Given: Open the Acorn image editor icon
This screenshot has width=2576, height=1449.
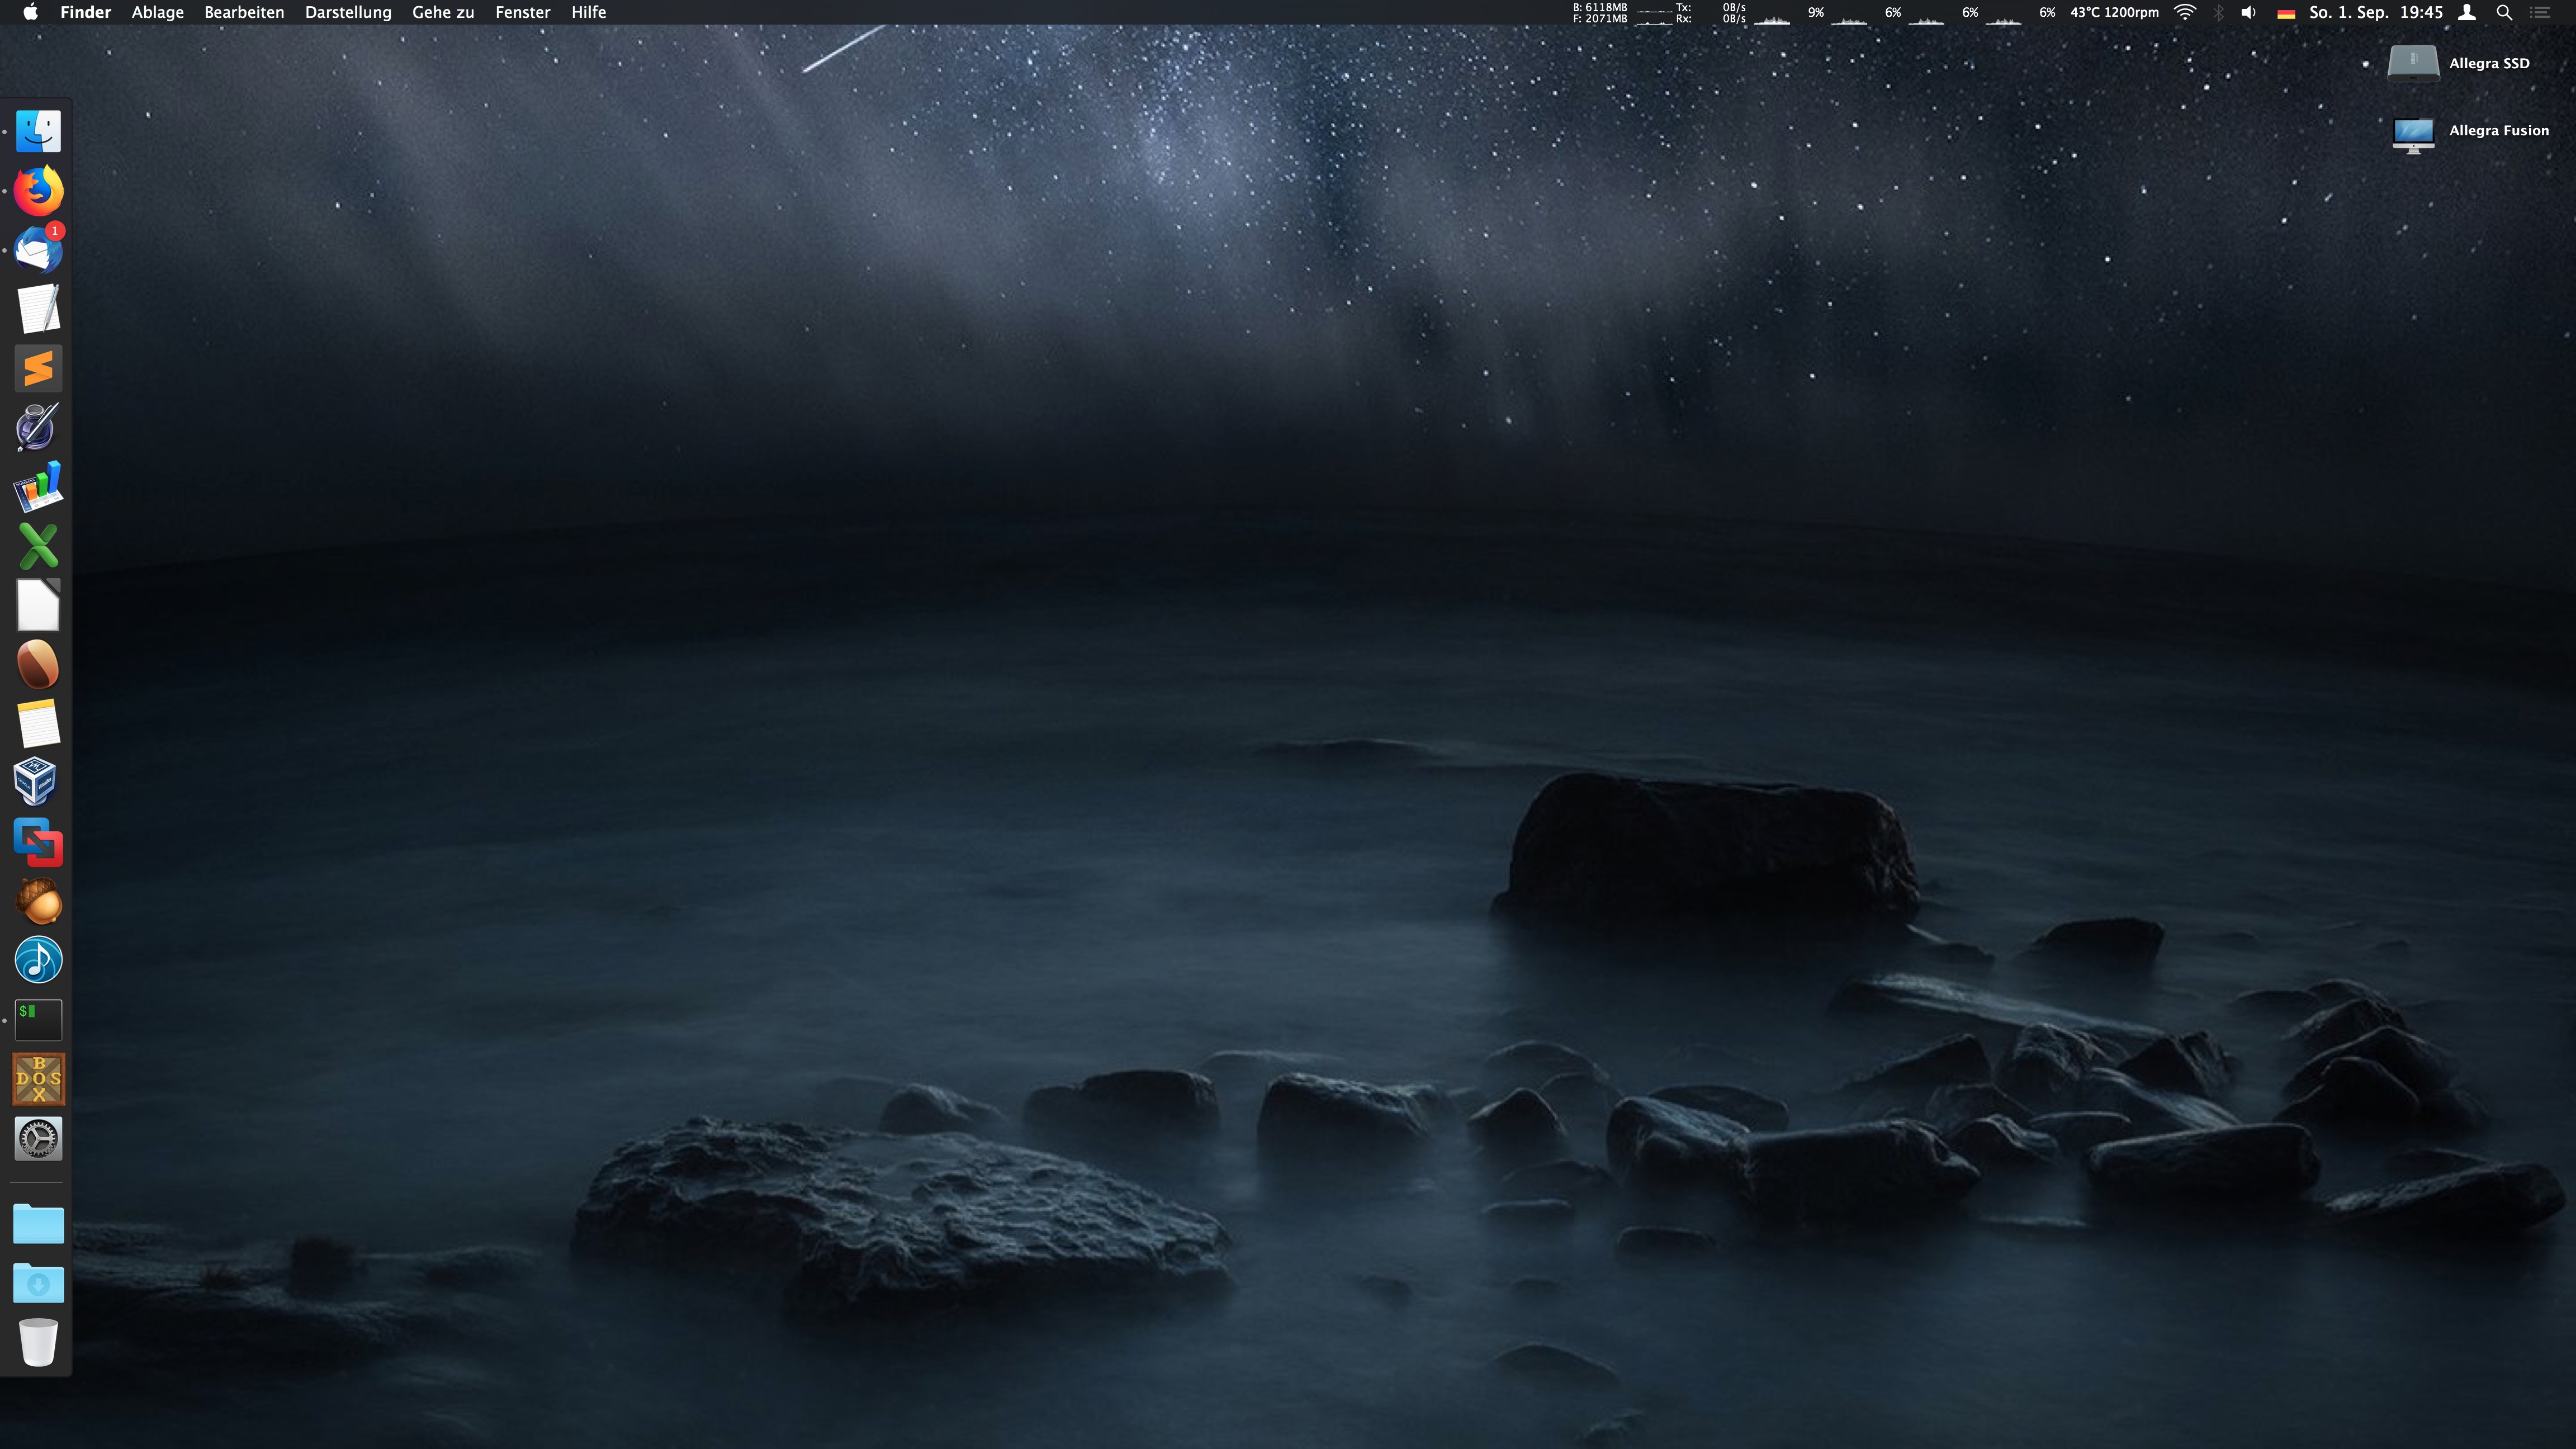Looking at the screenshot, I should coord(38,902).
